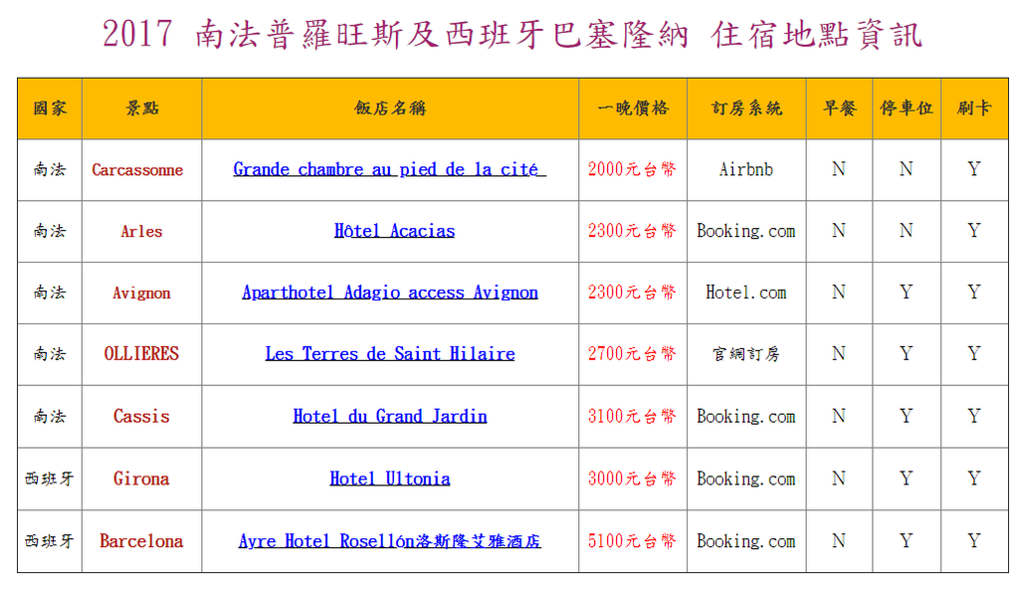
Task: Click the 3000元台幣 price cell
Action: click(633, 479)
